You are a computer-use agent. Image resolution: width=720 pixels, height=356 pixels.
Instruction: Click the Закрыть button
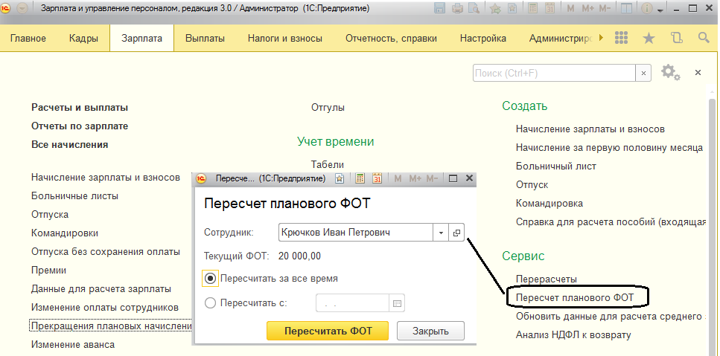[x=430, y=331]
